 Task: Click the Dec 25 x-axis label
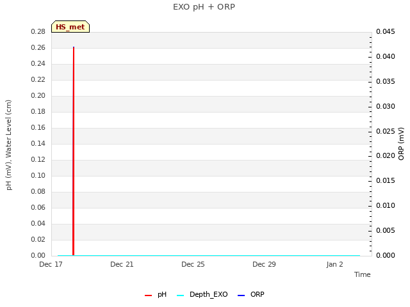point(193,264)
